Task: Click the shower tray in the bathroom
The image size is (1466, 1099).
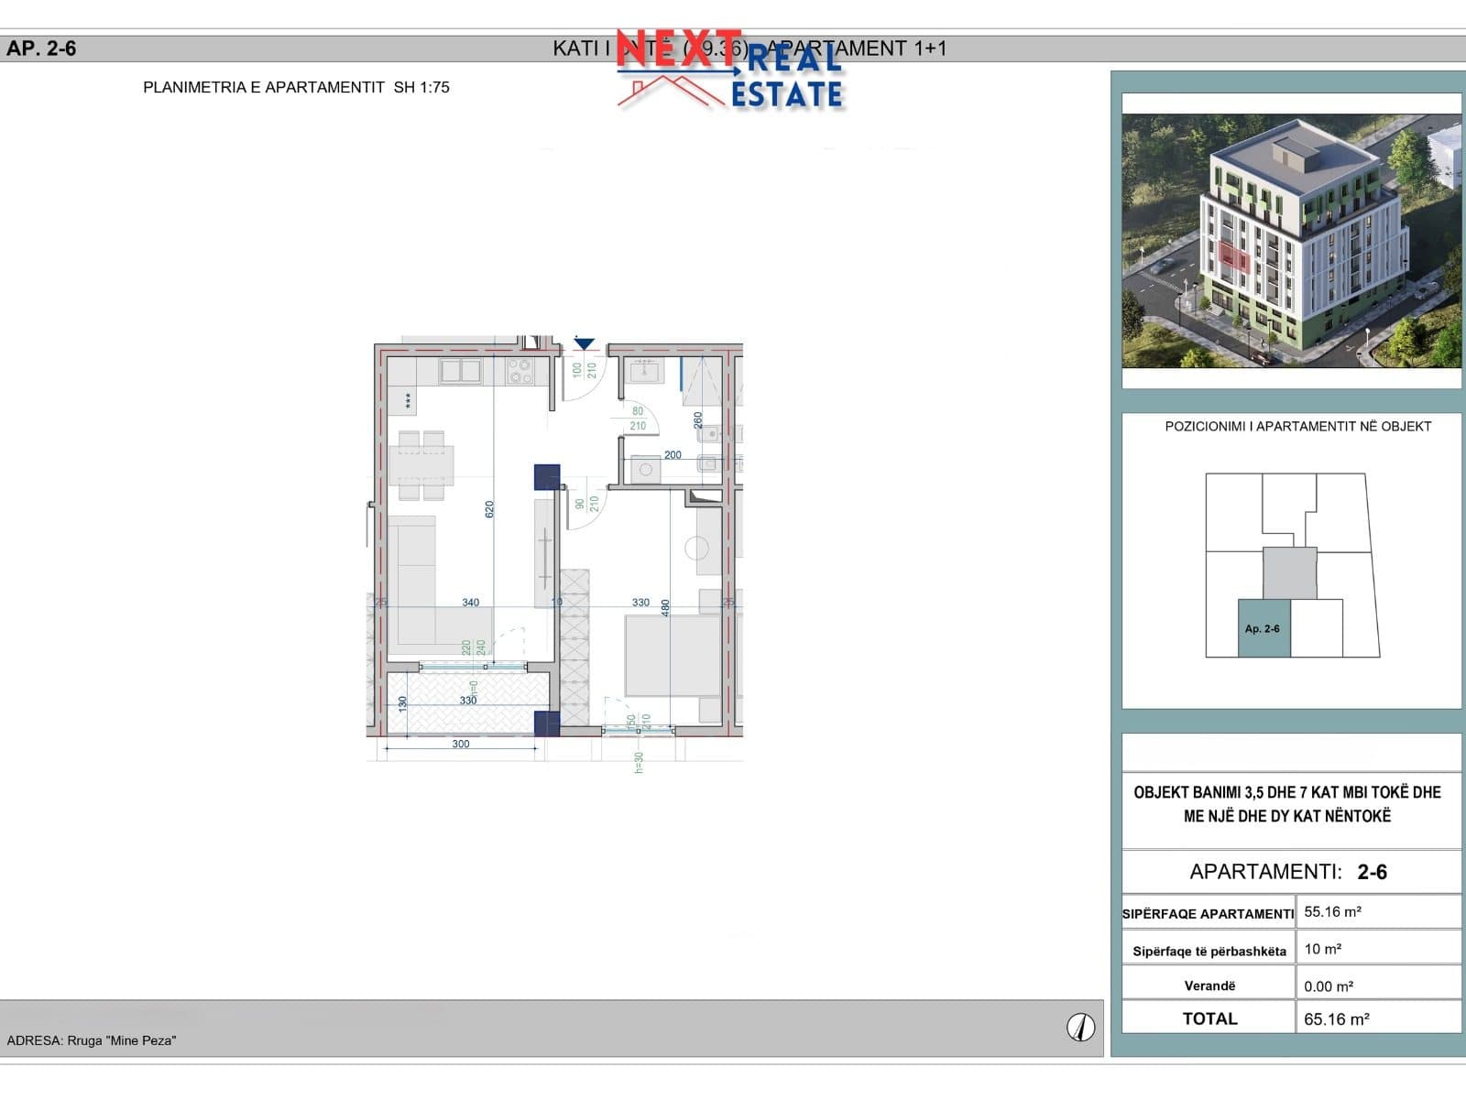Action: pos(703,381)
